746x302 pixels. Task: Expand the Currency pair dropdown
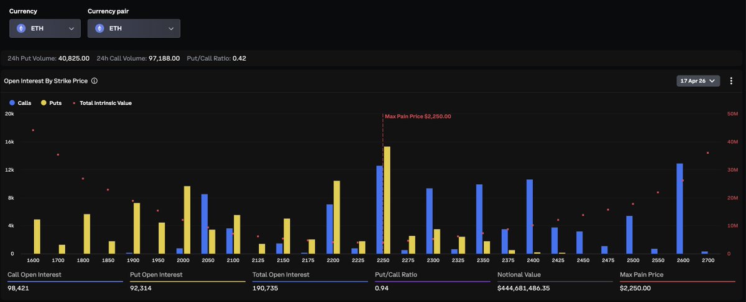170,29
